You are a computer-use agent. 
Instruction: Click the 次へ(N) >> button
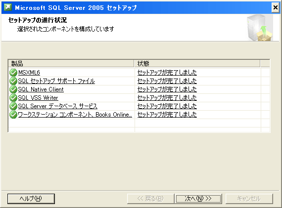click(x=198, y=199)
